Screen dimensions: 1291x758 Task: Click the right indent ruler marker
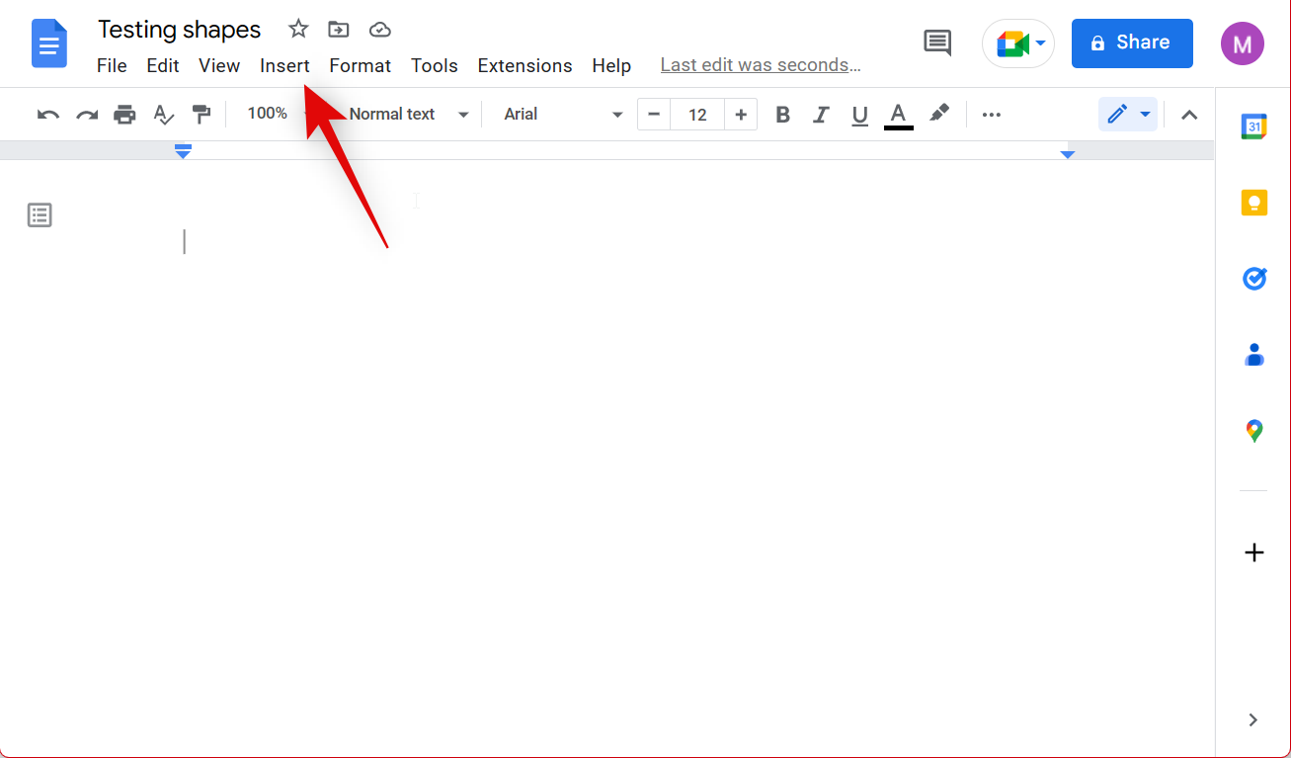coord(1067,154)
